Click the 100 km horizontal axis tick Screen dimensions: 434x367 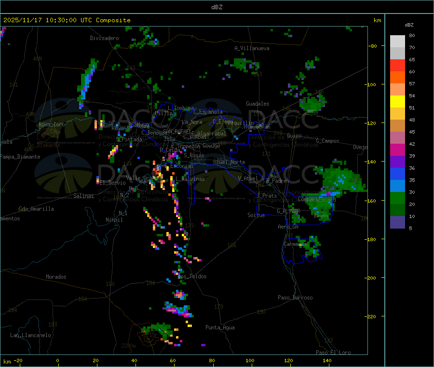(x=250, y=360)
